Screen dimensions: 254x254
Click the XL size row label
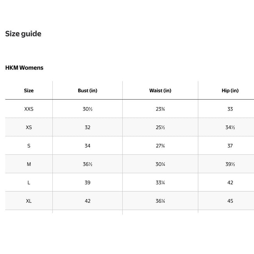point(29,201)
